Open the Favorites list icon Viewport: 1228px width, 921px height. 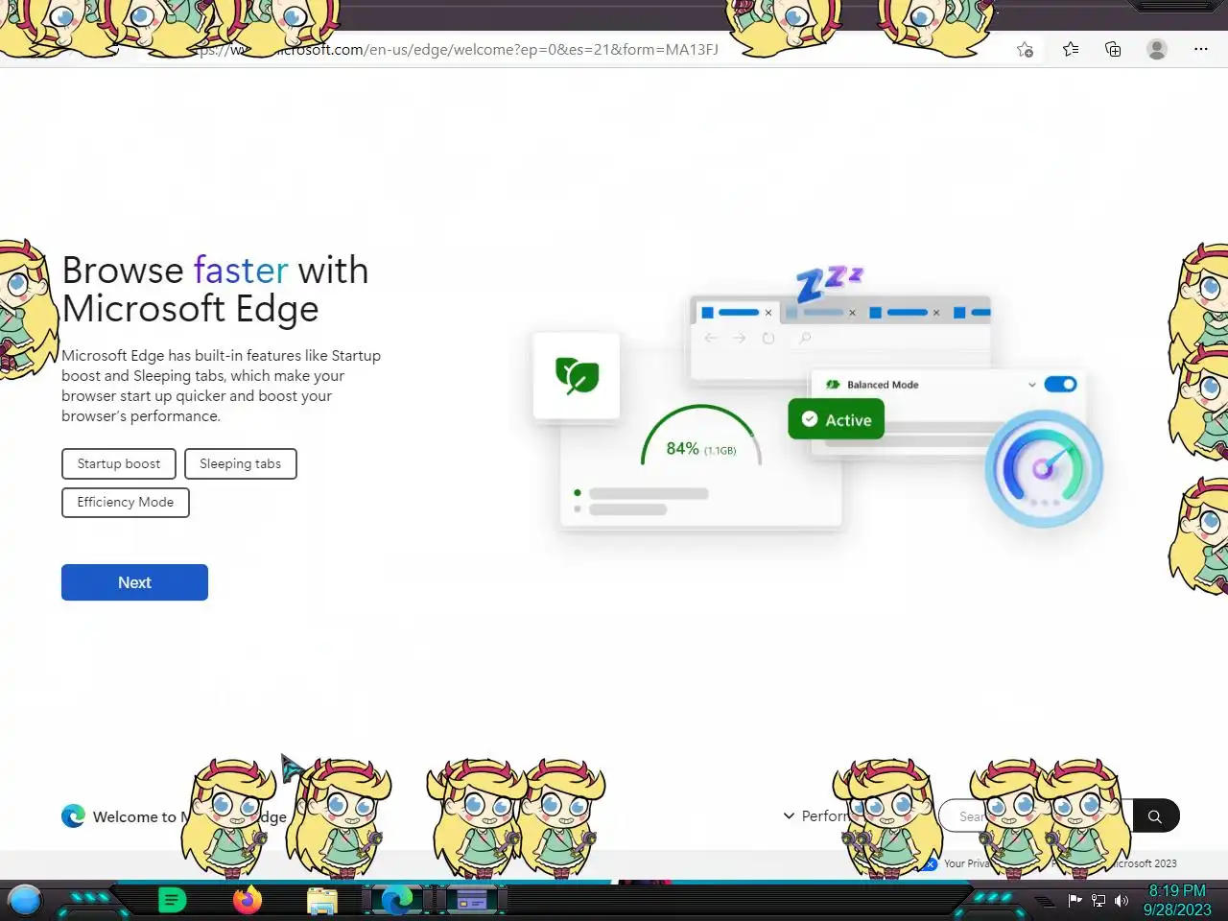pyautogui.click(x=1071, y=49)
